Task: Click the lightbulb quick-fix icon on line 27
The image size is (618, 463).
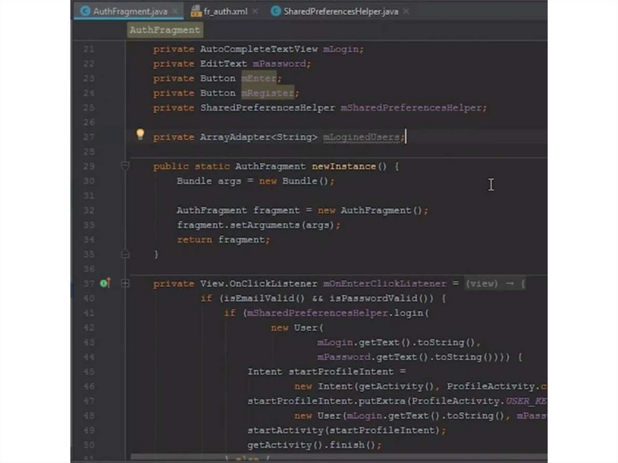Action: tap(140, 135)
